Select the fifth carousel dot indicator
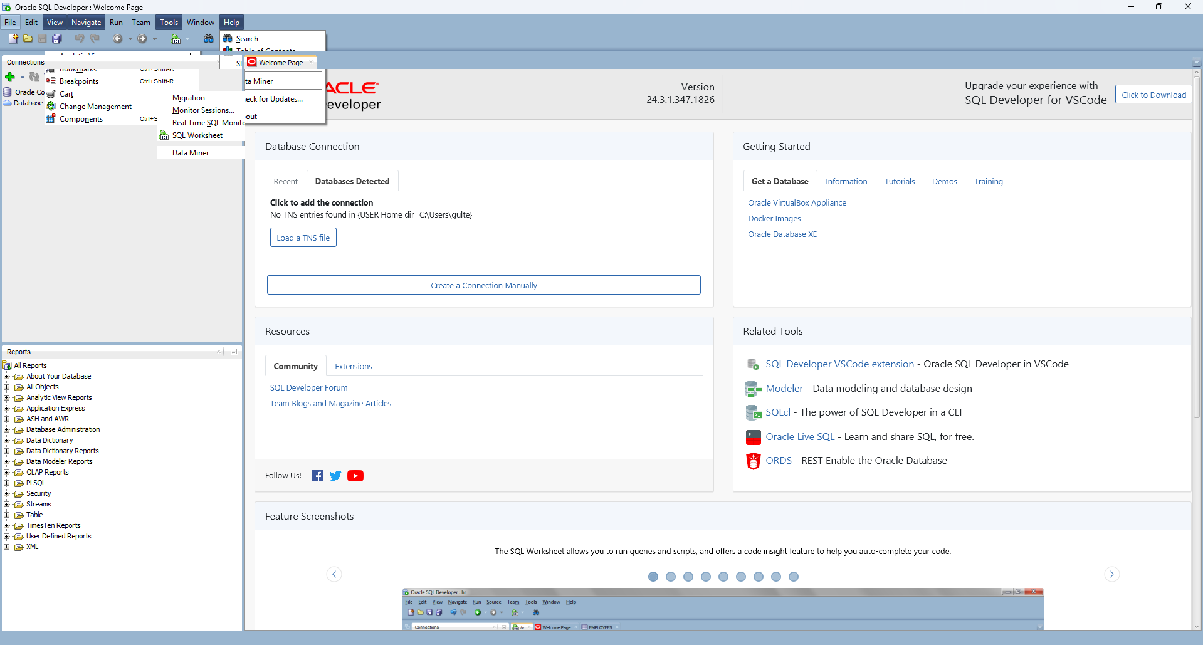Image resolution: width=1203 pixels, height=645 pixels. tap(723, 577)
